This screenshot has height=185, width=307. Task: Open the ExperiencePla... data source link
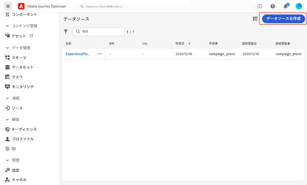tap(78, 54)
